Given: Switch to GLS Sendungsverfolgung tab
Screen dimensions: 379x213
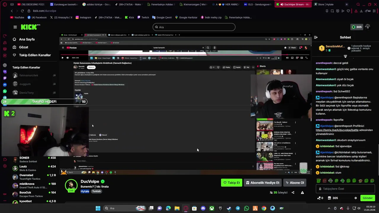Looking at the screenshot, I should click(258, 4).
